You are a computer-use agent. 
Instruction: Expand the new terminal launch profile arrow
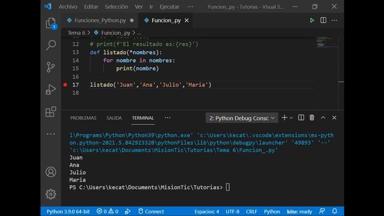291,118
